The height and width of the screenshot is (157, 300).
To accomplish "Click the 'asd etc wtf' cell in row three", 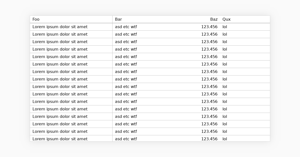I will pos(126,42).
